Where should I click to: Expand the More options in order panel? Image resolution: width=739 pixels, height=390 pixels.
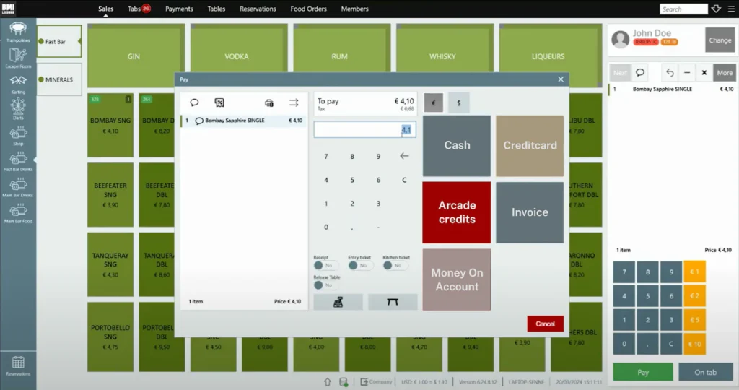(x=724, y=73)
